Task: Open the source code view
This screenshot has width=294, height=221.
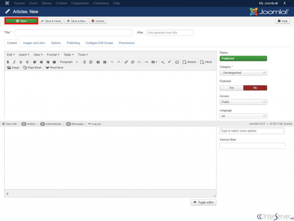Action: (139, 62)
